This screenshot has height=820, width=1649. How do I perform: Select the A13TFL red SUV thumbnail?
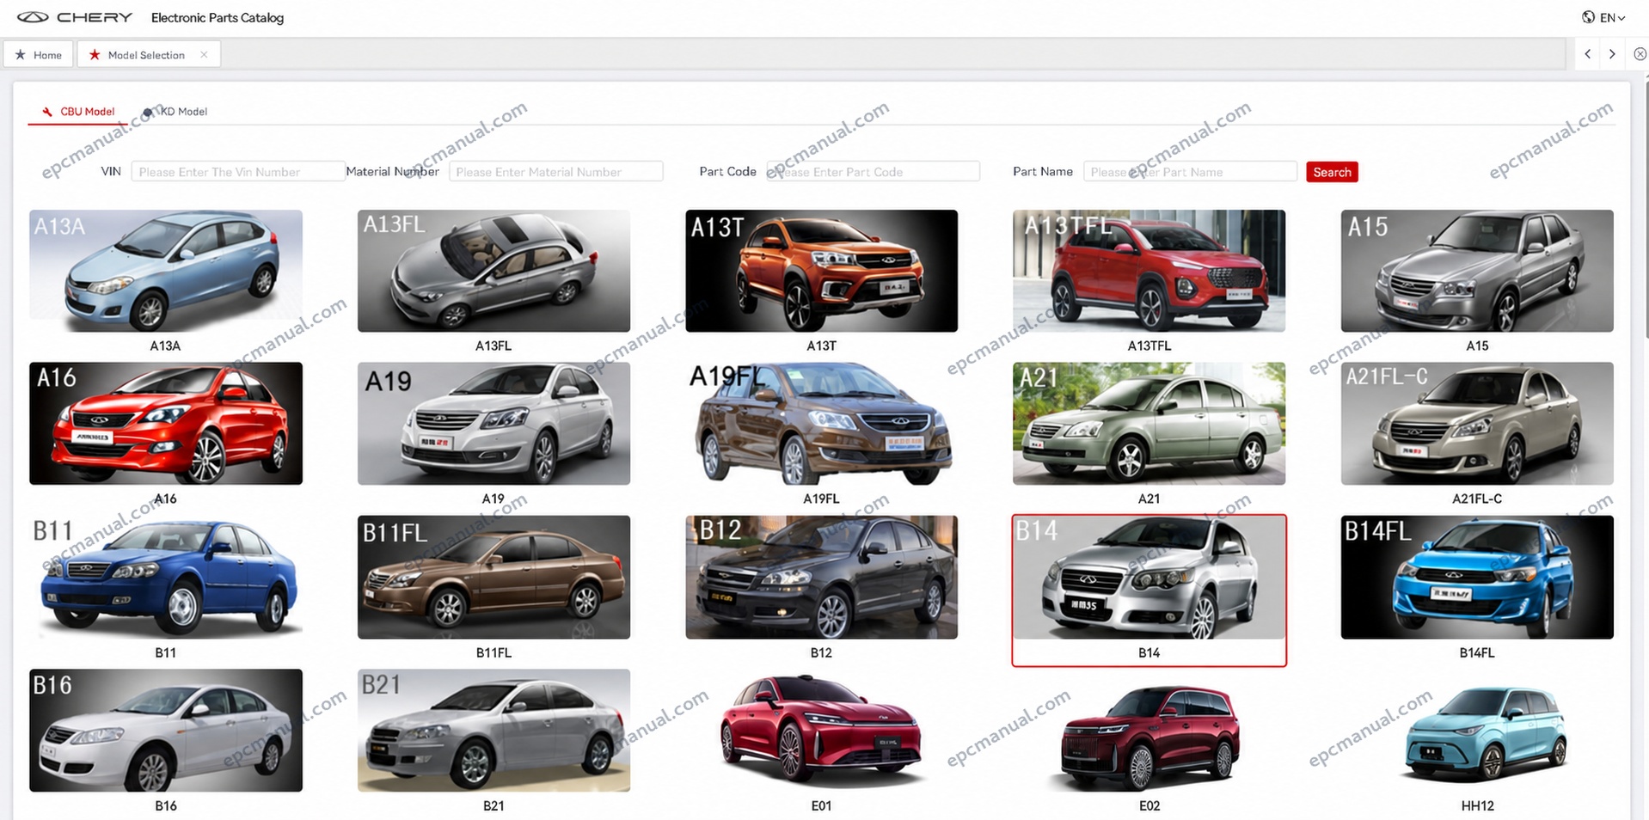1149,271
